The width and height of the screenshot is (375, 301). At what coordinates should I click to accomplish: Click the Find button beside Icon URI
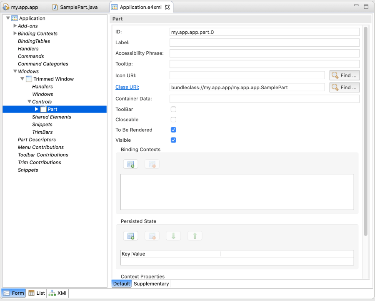[x=344, y=75]
